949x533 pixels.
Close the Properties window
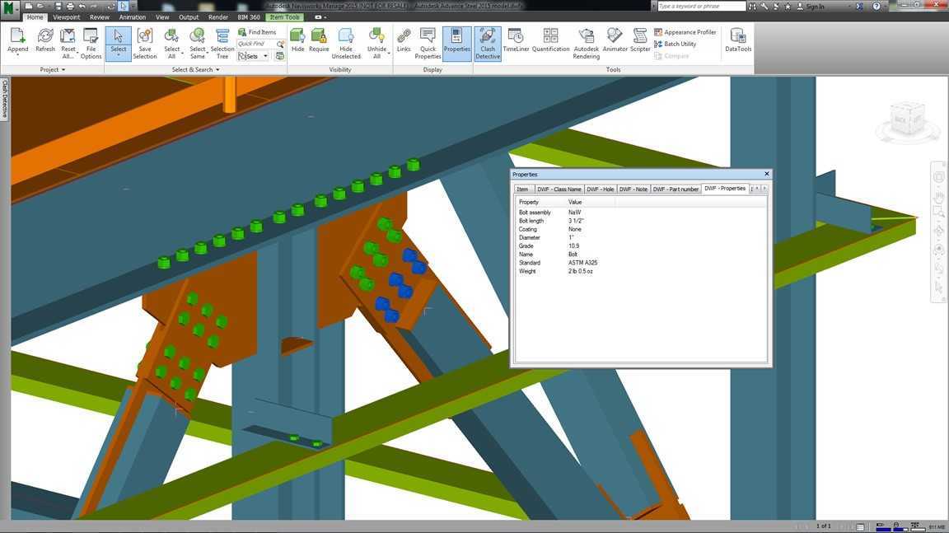(766, 174)
